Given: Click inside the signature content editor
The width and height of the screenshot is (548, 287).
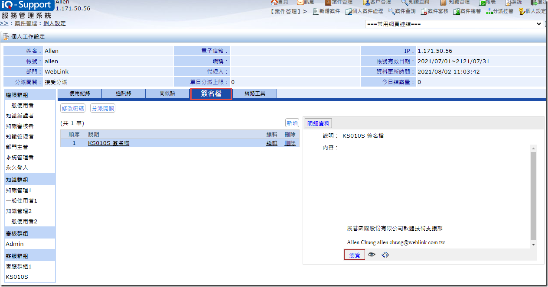Looking at the screenshot, I should [437, 197].
